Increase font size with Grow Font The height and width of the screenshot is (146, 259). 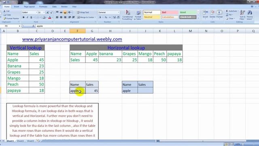point(48,13)
